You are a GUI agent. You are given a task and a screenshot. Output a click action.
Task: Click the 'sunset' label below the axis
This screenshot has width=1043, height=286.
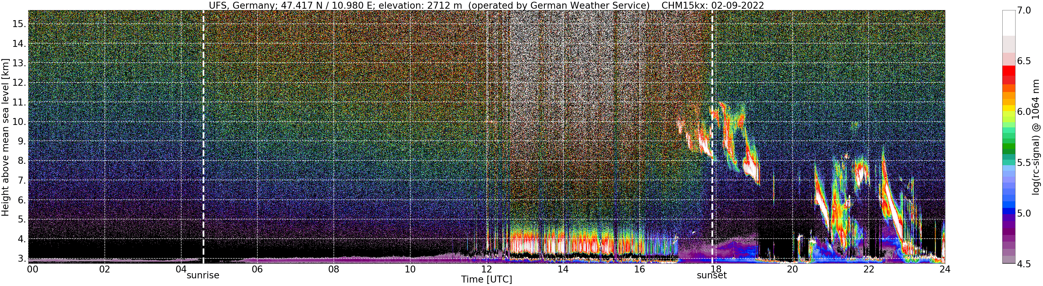coord(712,276)
